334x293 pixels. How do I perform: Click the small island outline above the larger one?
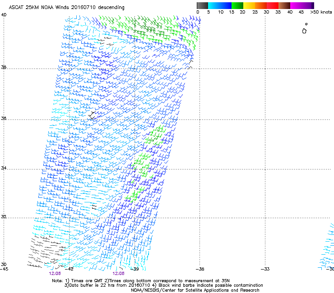(306, 24)
